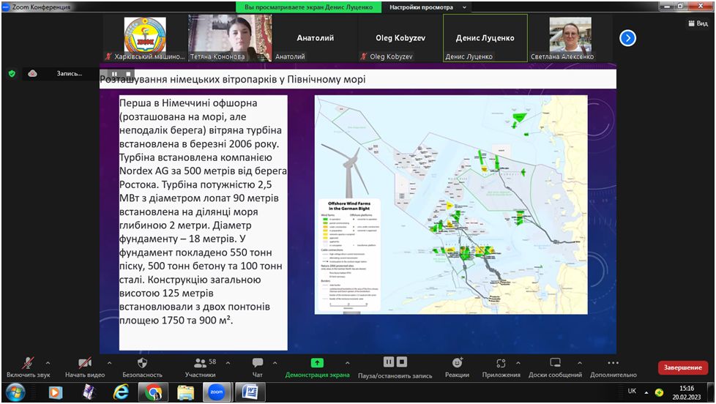Pause recording via small top-left pause icon
The image size is (716, 404).
click(114, 74)
